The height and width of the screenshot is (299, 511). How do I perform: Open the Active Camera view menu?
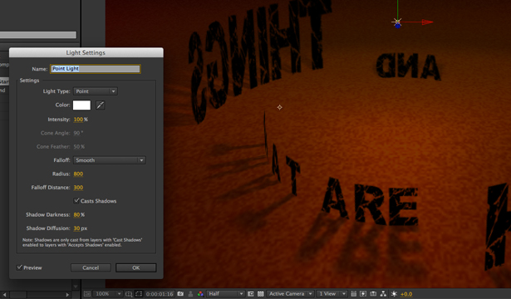tap(290, 294)
